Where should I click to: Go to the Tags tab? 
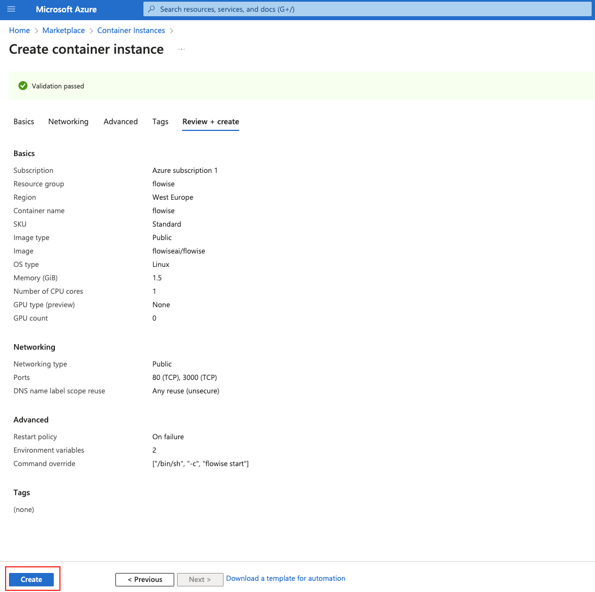pos(160,121)
